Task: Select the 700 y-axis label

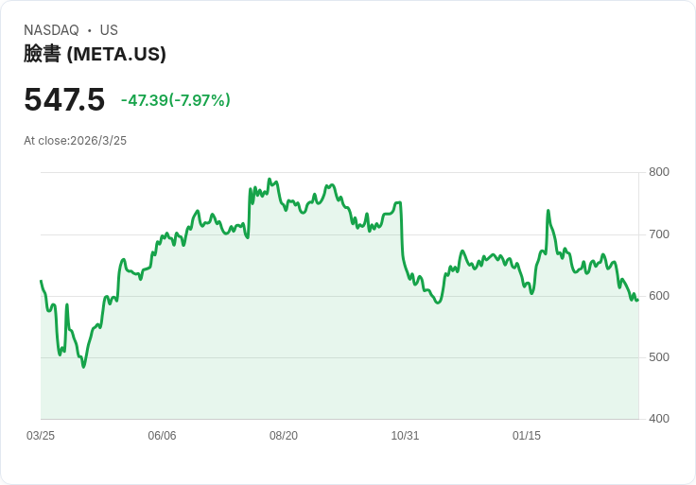Action: (x=658, y=234)
